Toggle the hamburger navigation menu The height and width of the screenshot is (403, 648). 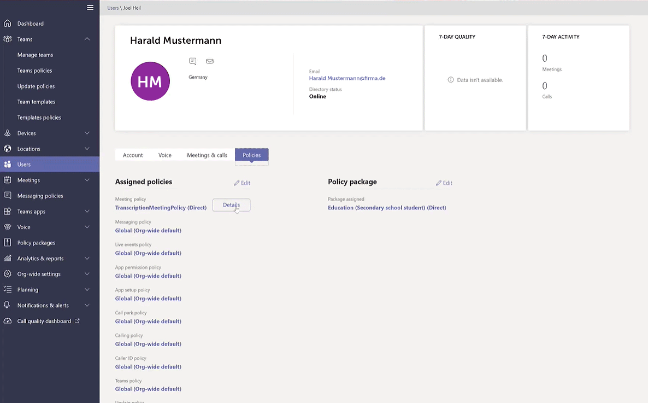tap(90, 8)
